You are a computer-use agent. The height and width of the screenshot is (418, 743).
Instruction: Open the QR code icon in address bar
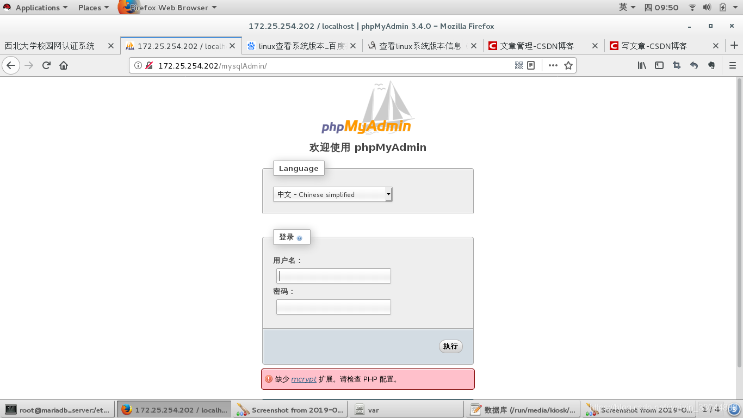(519, 65)
